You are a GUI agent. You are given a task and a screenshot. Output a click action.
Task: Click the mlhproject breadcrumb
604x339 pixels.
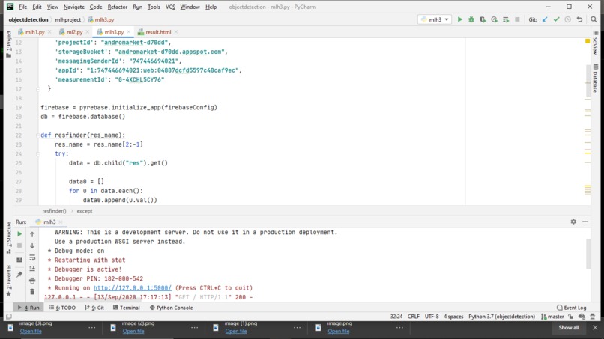pyautogui.click(x=67, y=19)
